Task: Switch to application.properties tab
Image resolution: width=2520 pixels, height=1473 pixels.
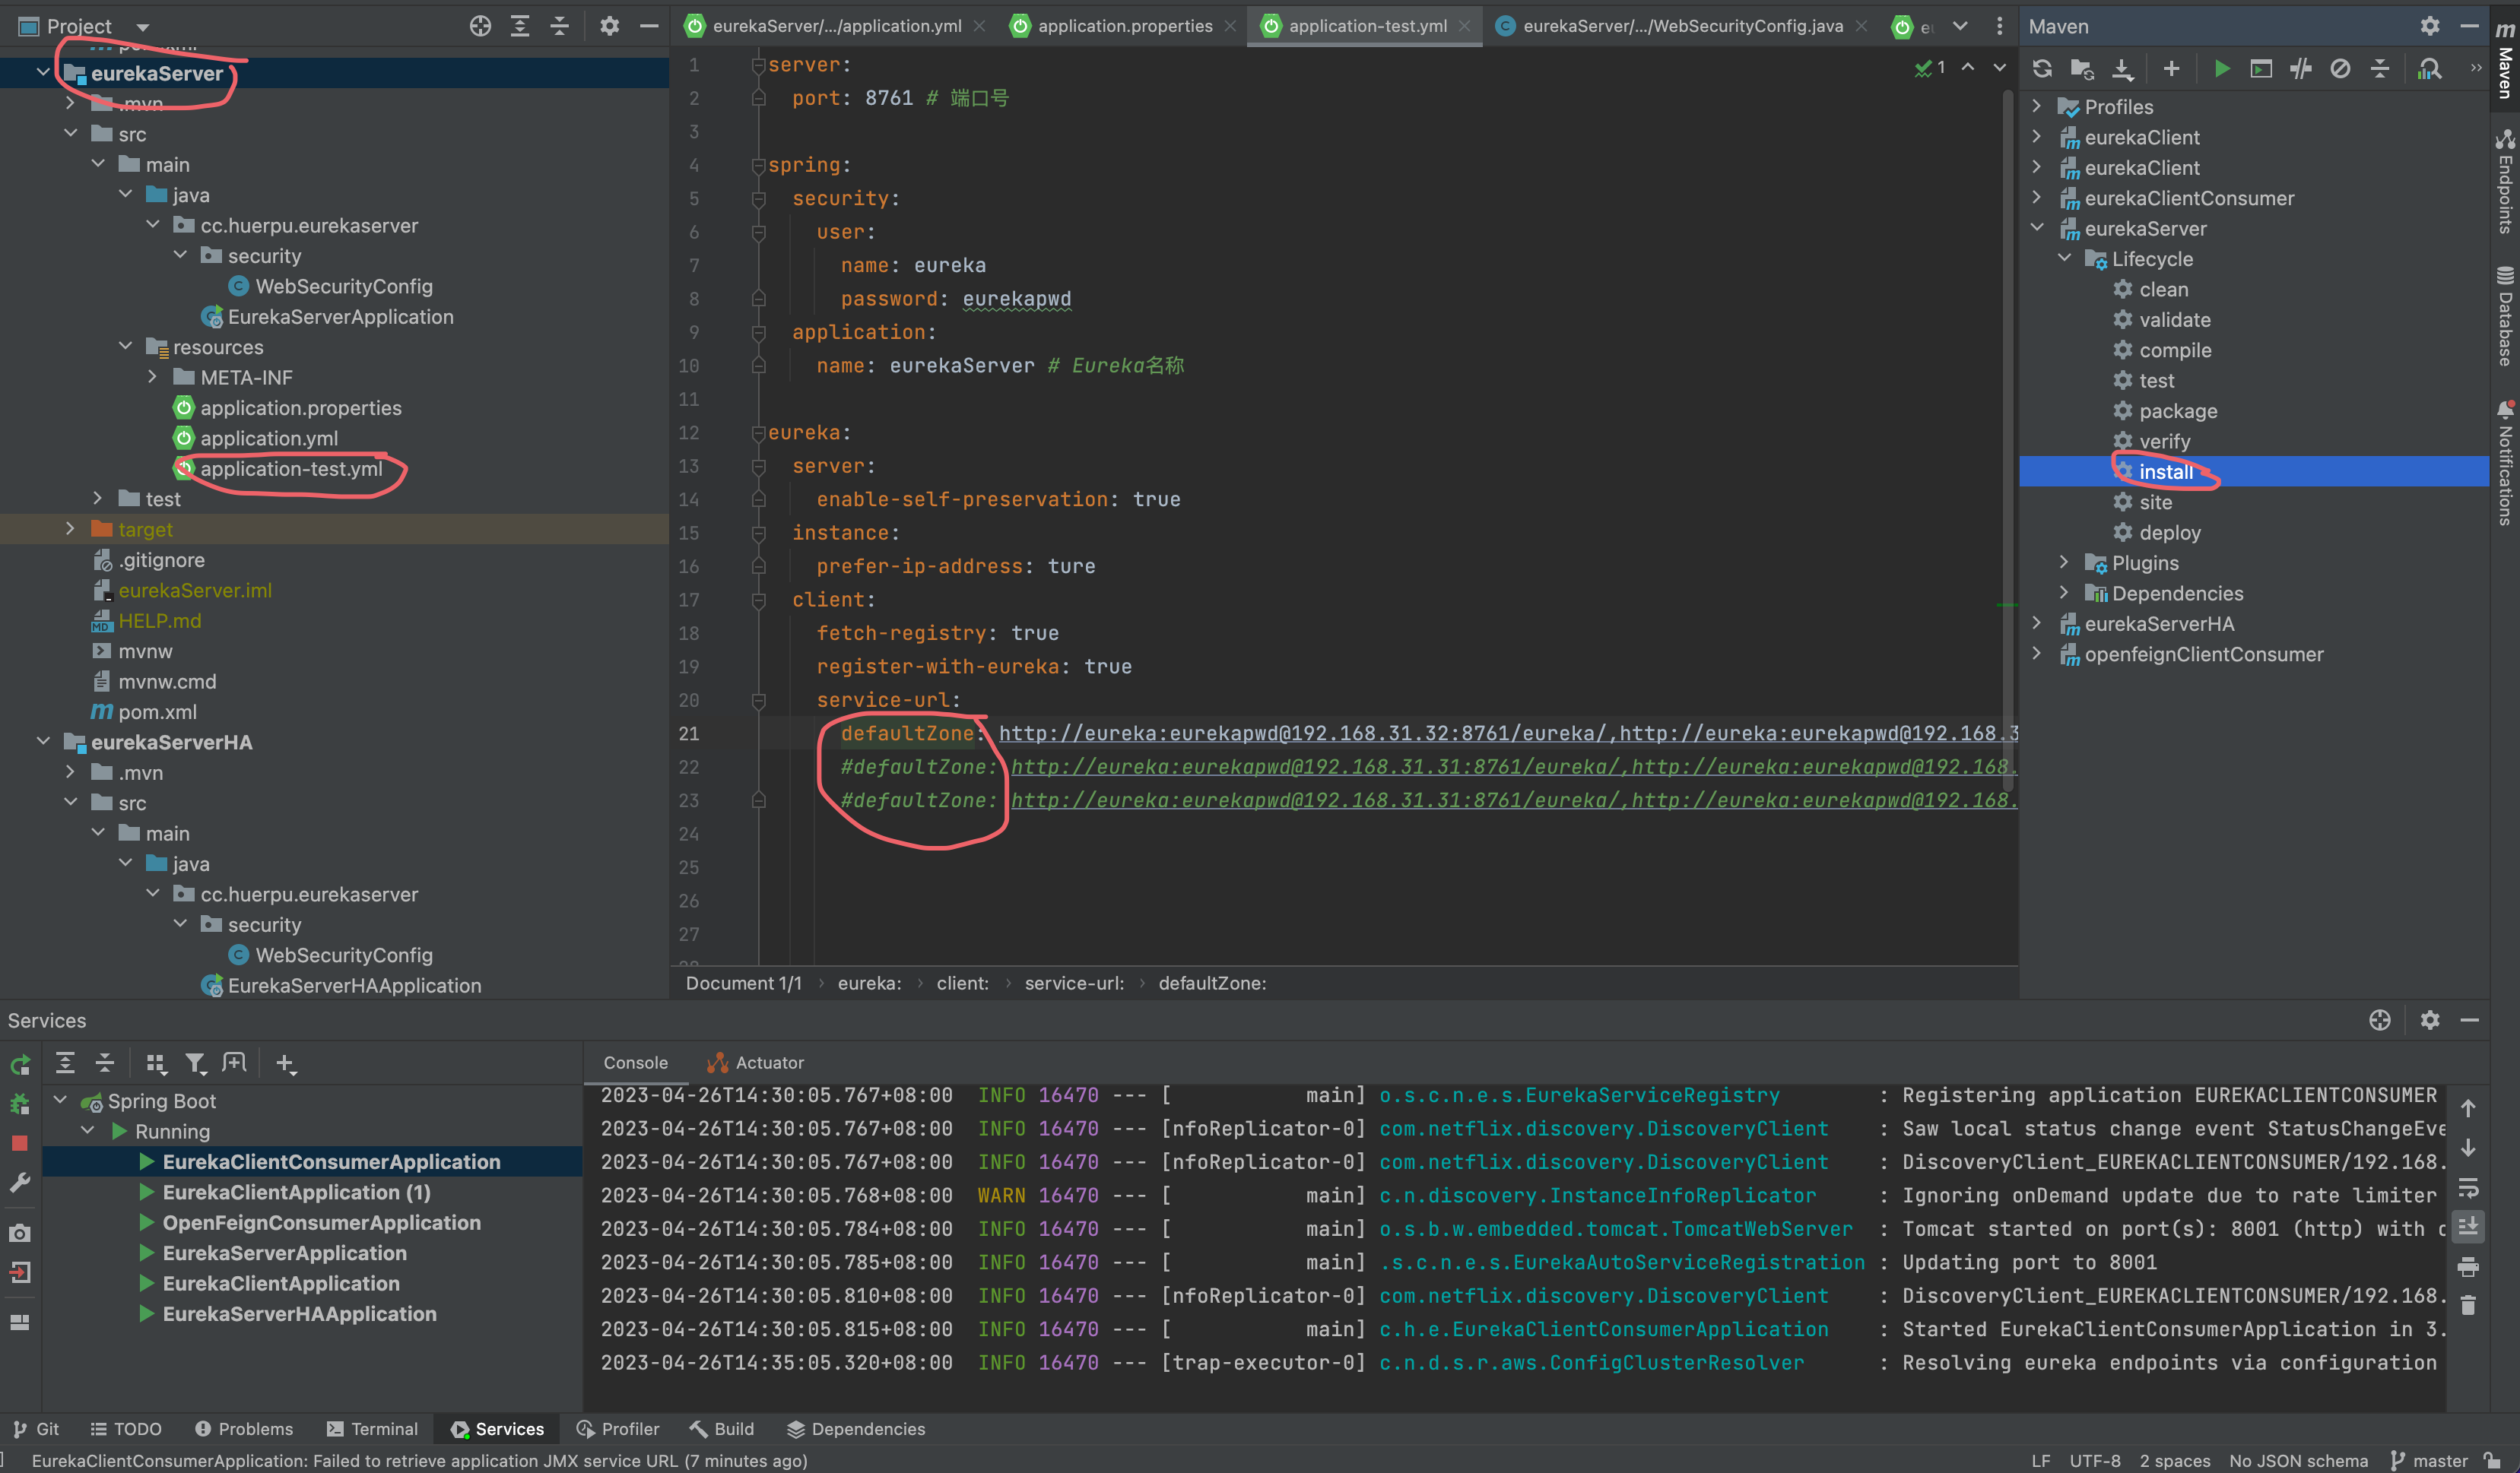Action: [1124, 26]
